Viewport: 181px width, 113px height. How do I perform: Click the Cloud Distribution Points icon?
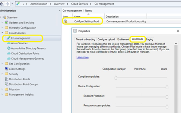(9, 53)
